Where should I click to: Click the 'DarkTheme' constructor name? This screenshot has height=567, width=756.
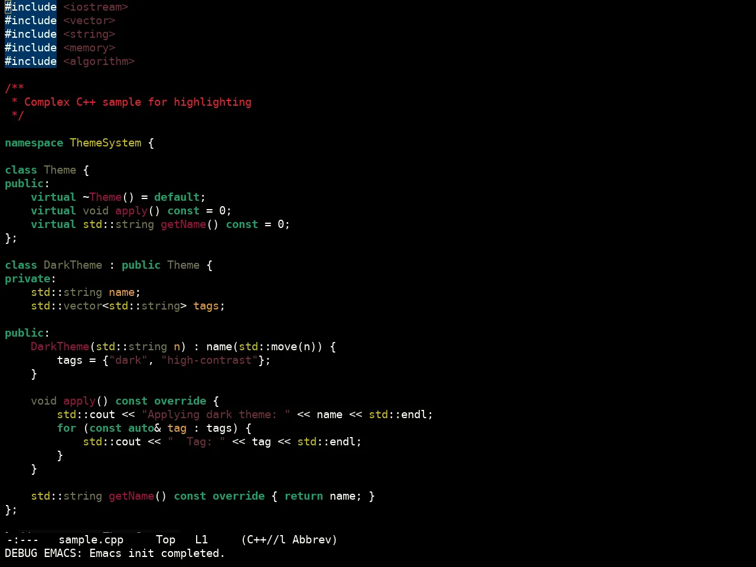point(60,347)
